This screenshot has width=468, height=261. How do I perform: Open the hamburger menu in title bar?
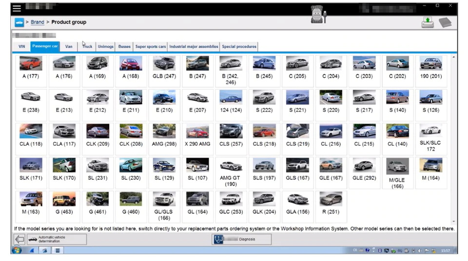(17, 8)
